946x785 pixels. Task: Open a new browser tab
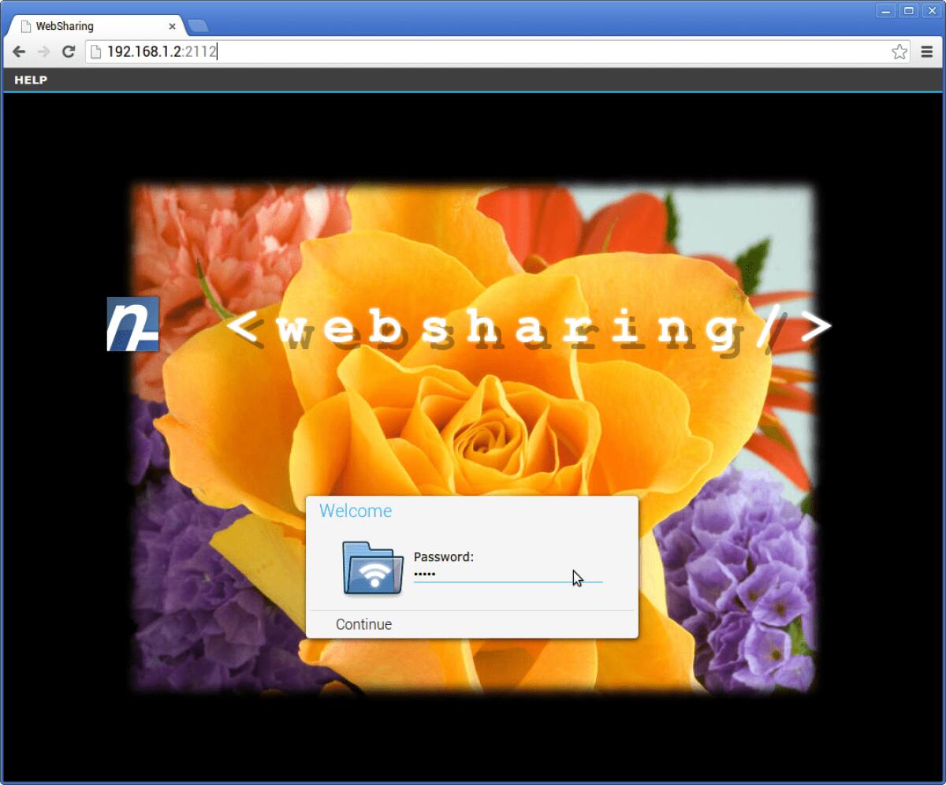click(x=197, y=25)
